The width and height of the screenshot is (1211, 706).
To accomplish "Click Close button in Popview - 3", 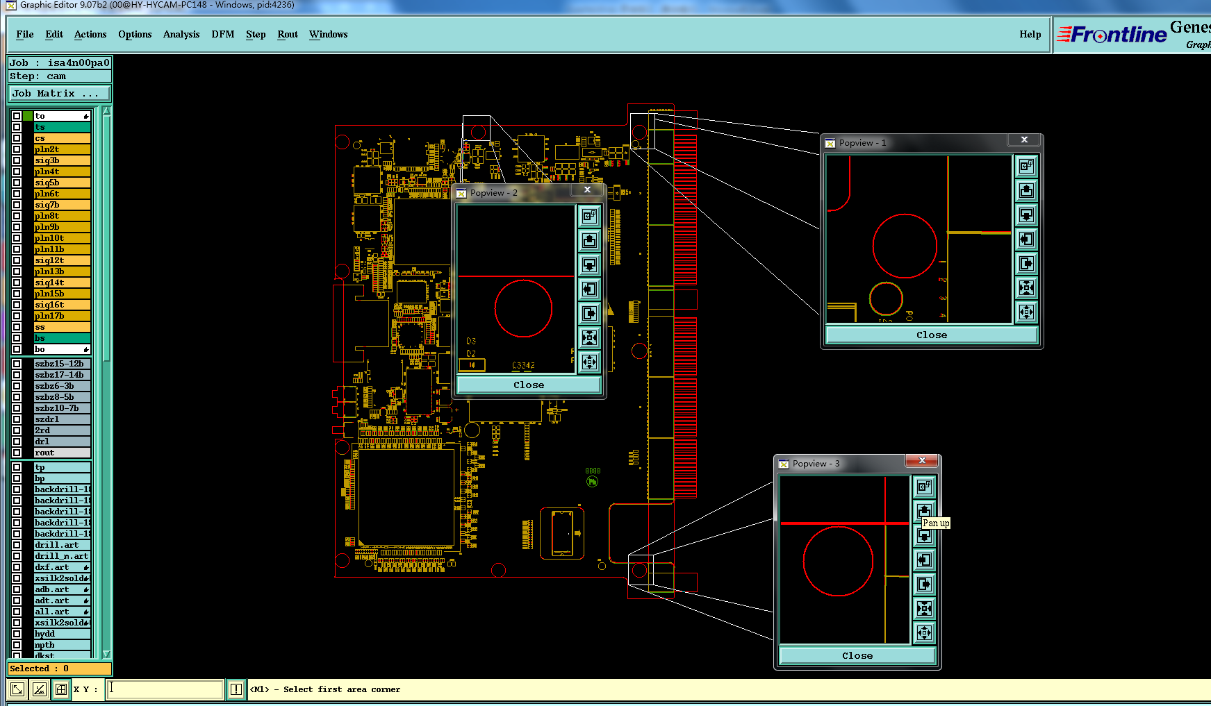I will 857,655.
